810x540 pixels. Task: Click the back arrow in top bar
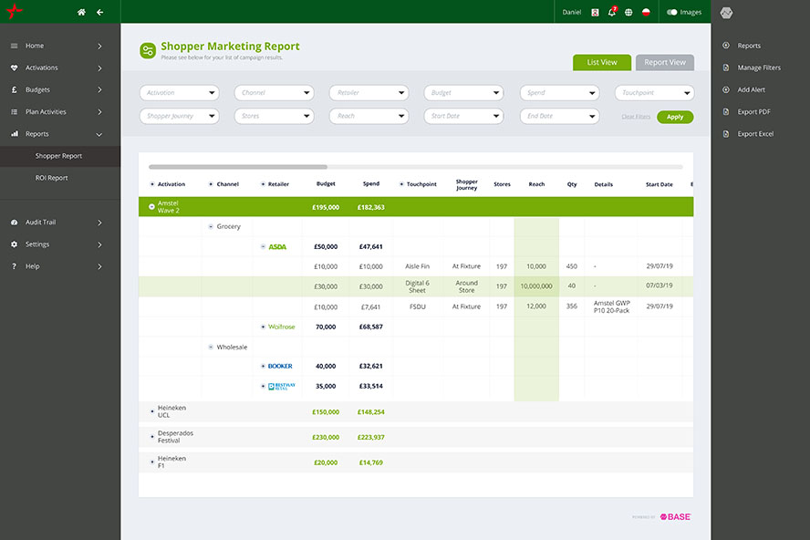click(x=99, y=12)
